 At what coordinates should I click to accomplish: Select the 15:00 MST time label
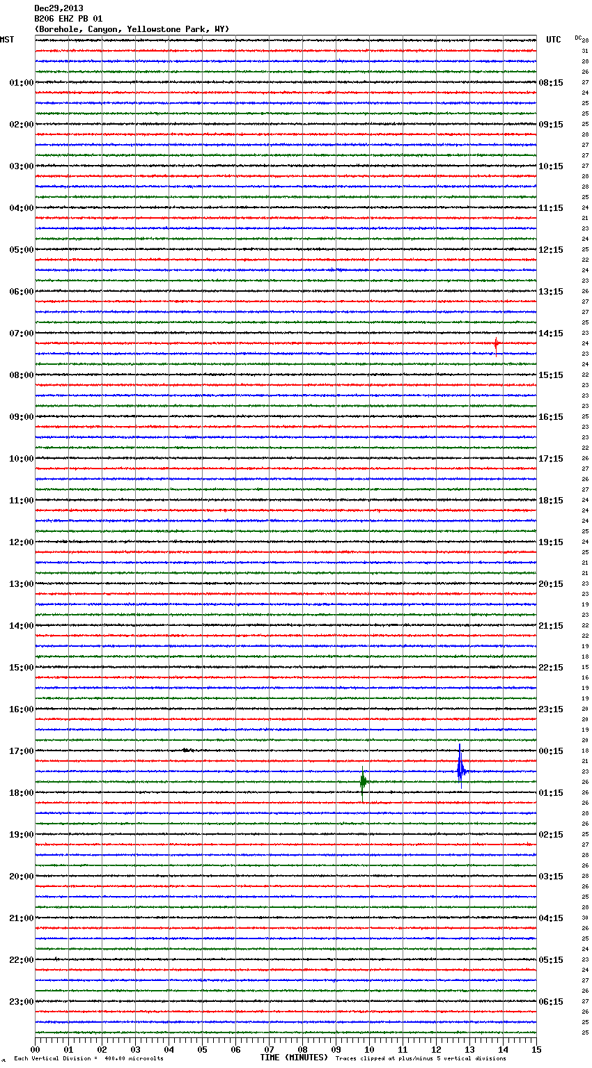pos(21,668)
